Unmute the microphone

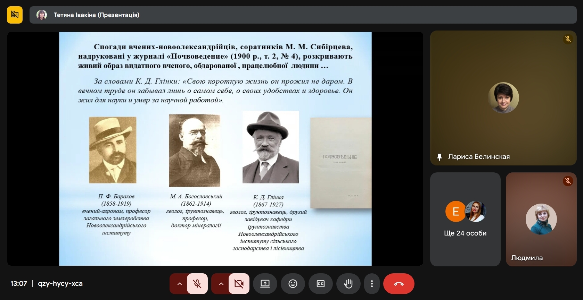[197, 284]
